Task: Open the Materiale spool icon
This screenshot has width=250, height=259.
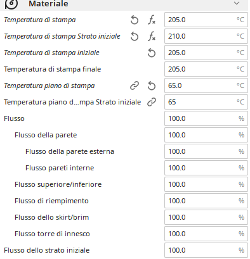Action: pos(11,4)
